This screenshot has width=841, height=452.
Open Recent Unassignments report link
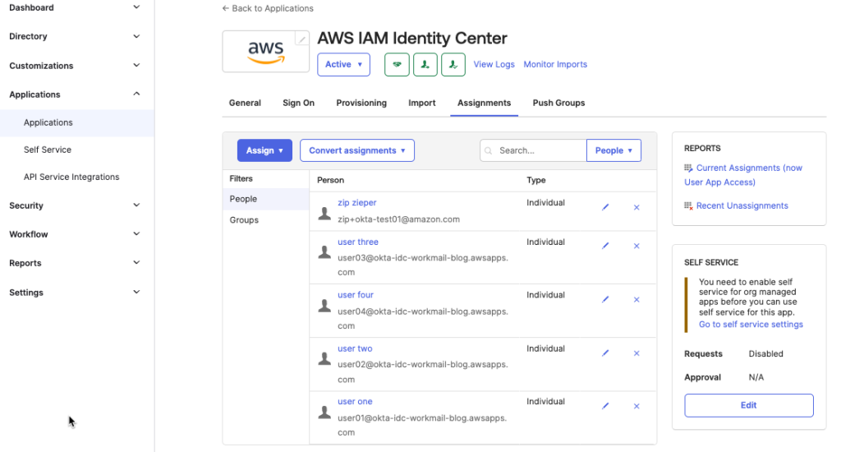pos(742,205)
